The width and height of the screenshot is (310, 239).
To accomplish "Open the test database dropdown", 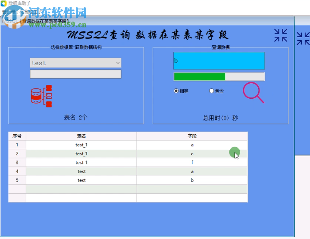I will (75, 63).
